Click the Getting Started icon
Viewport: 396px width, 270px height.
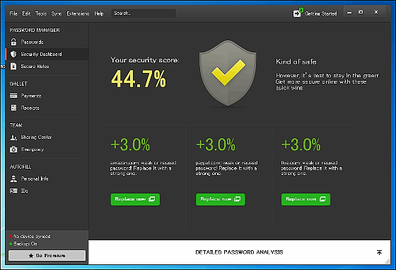point(298,13)
